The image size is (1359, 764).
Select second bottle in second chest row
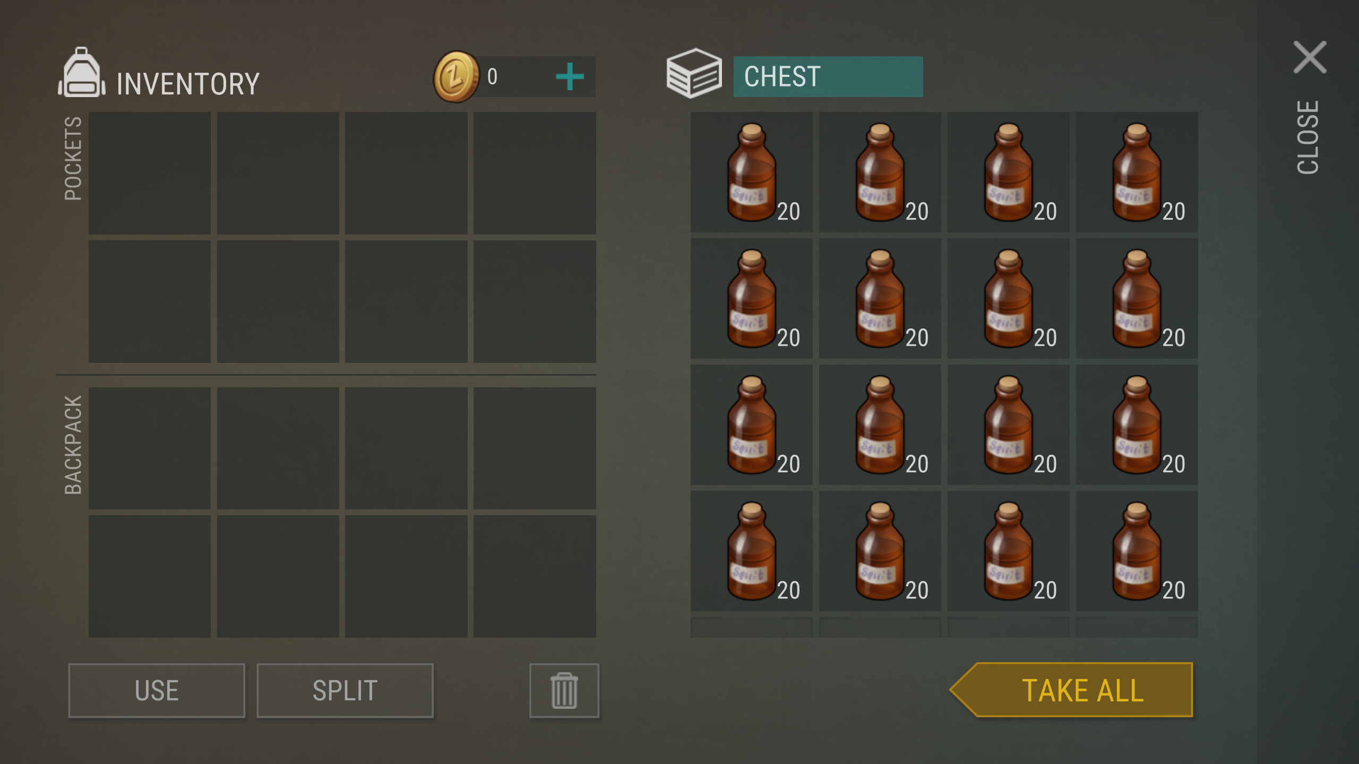(x=880, y=298)
